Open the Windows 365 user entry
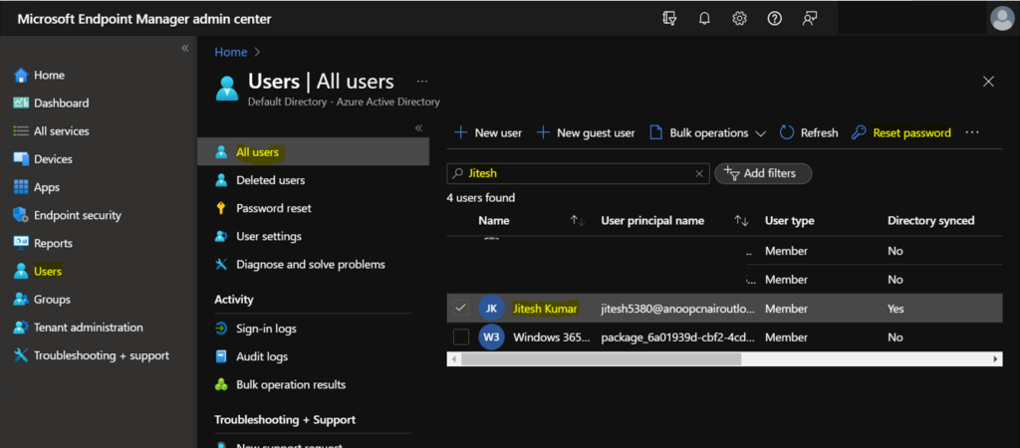Screen dimensions: 1020x448 click(552, 337)
